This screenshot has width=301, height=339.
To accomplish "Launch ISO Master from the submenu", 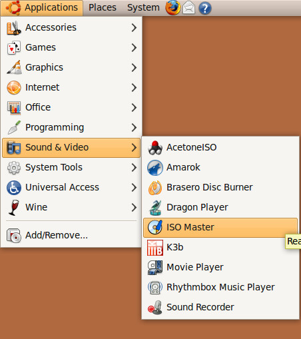I will [x=220, y=228].
